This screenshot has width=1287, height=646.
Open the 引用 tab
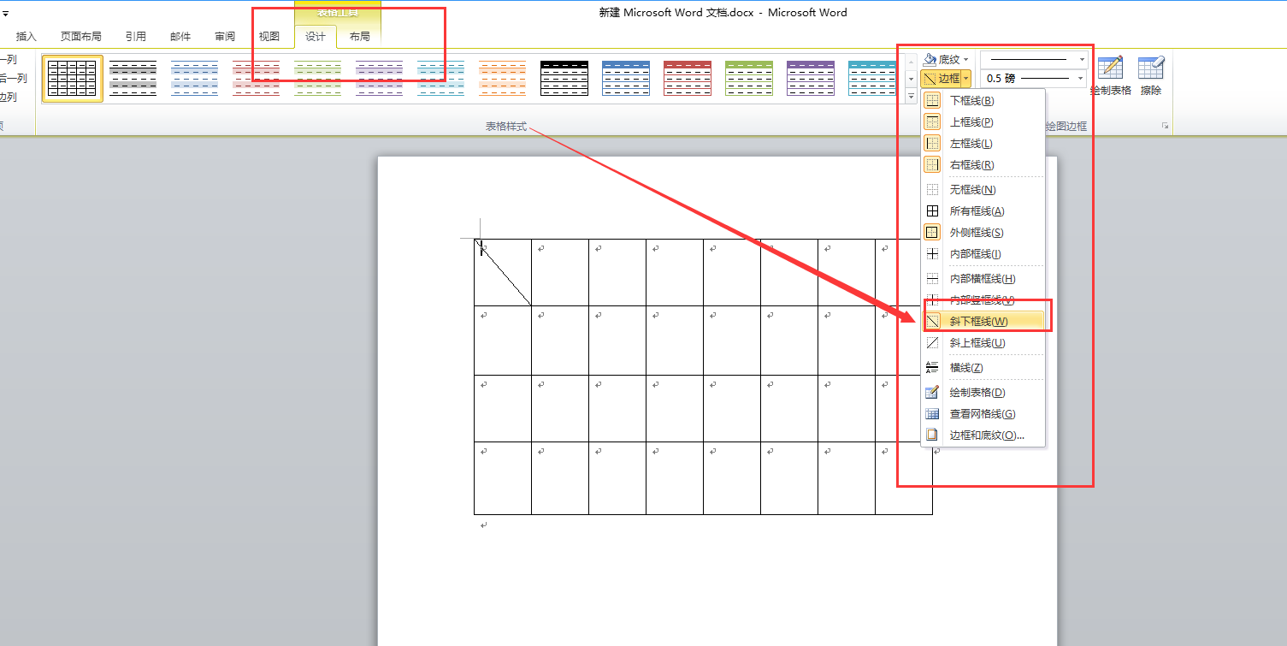pyautogui.click(x=135, y=37)
